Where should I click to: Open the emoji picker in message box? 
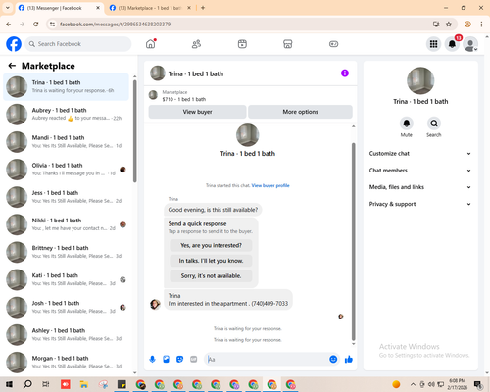[333, 360]
